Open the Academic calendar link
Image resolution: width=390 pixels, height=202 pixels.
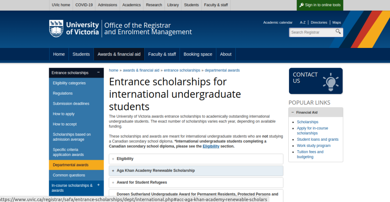[278, 22]
